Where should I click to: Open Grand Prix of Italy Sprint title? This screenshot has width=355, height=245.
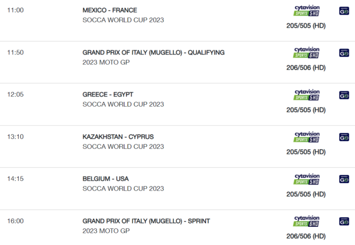(146, 221)
